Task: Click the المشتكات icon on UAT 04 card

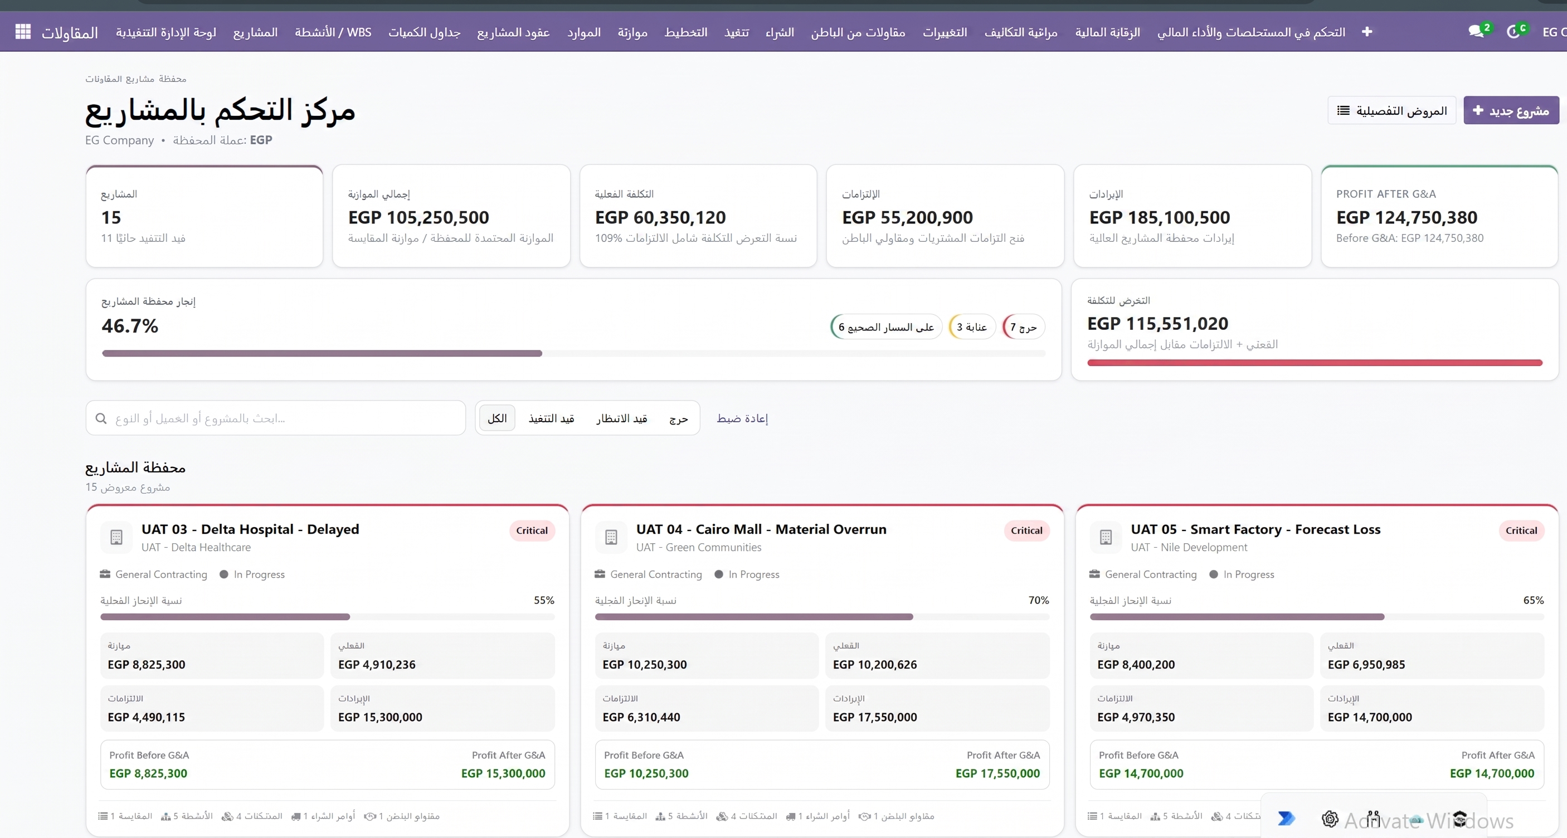Action: tap(722, 816)
